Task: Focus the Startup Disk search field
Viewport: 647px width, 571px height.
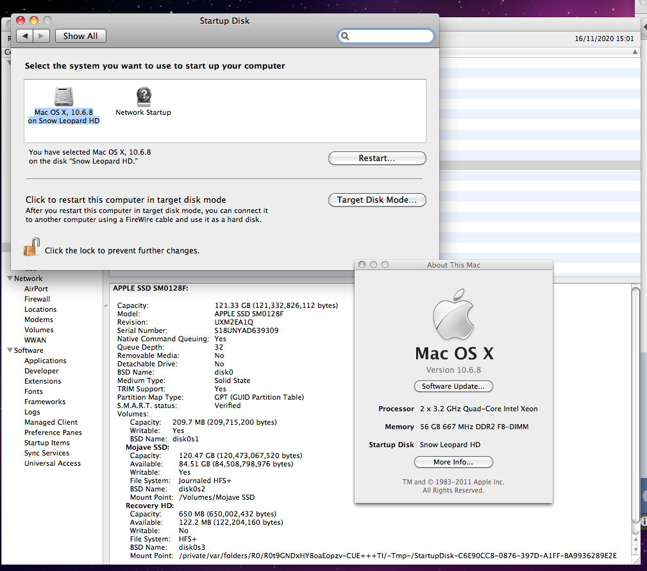Action: (x=386, y=37)
